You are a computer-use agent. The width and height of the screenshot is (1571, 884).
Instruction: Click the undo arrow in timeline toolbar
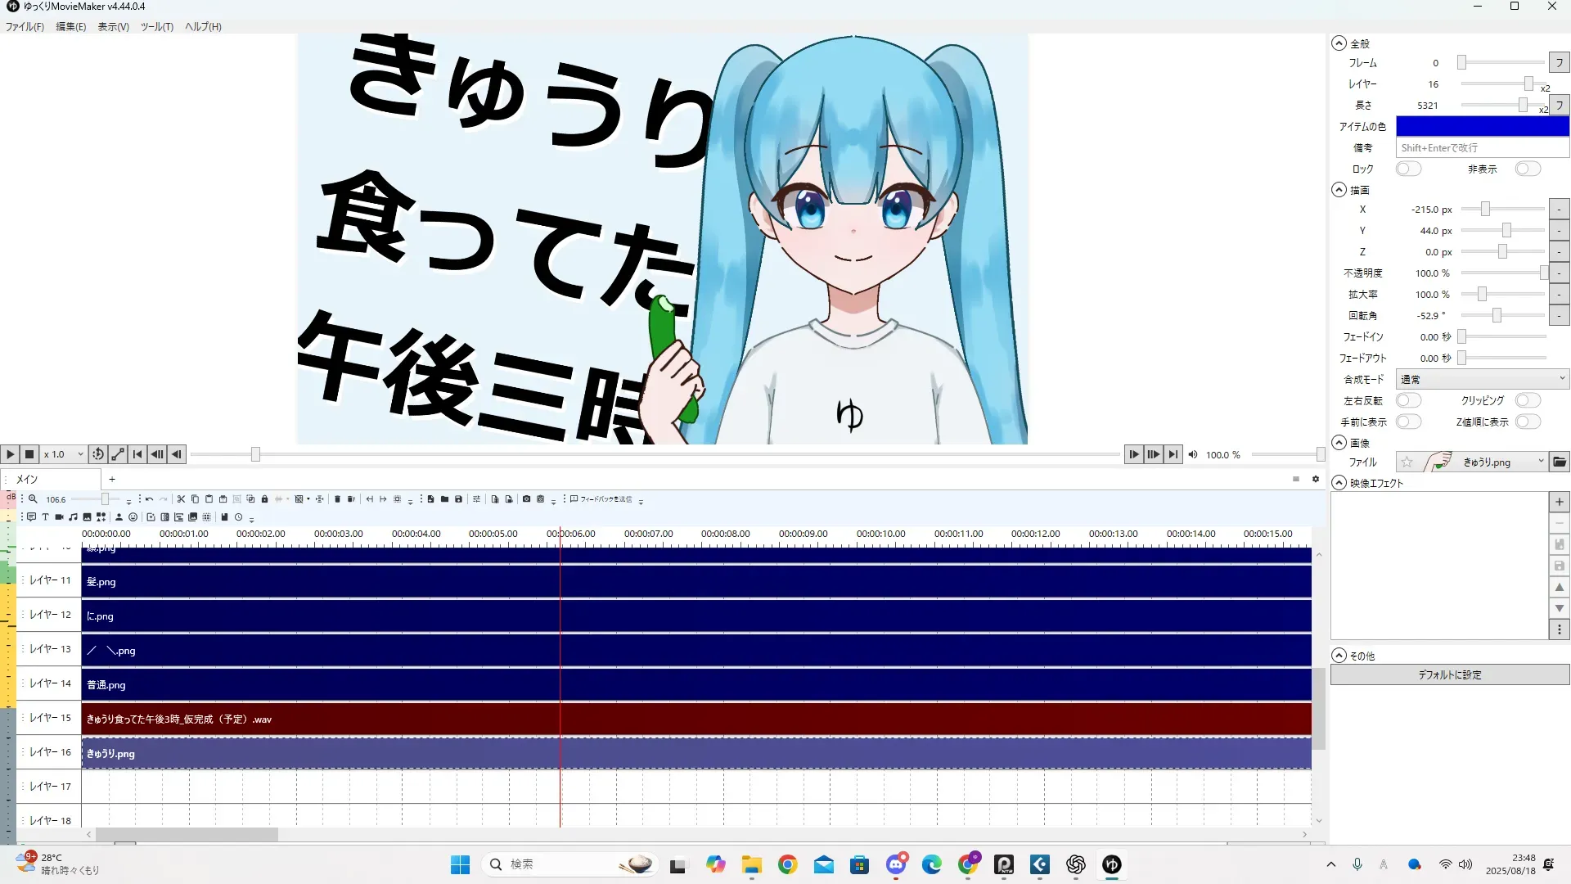tap(149, 499)
